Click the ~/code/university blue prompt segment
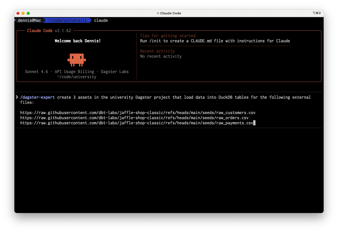 67,20
